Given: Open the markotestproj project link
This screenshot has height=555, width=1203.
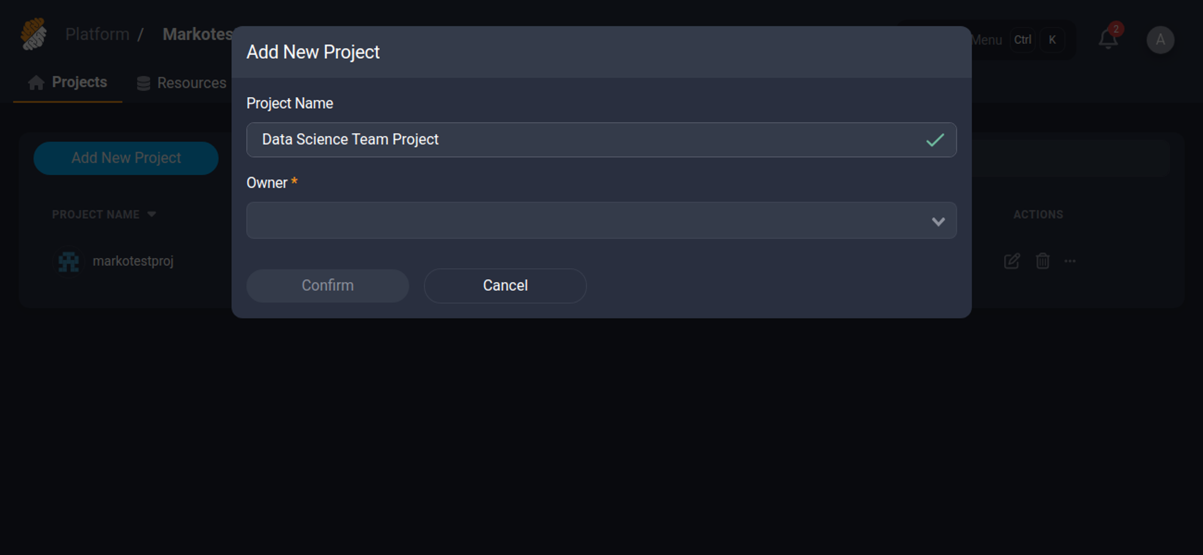Looking at the screenshot, I should click(x=133, y=261).
